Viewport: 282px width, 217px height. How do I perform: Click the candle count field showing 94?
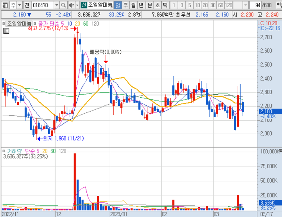(255, 5)
